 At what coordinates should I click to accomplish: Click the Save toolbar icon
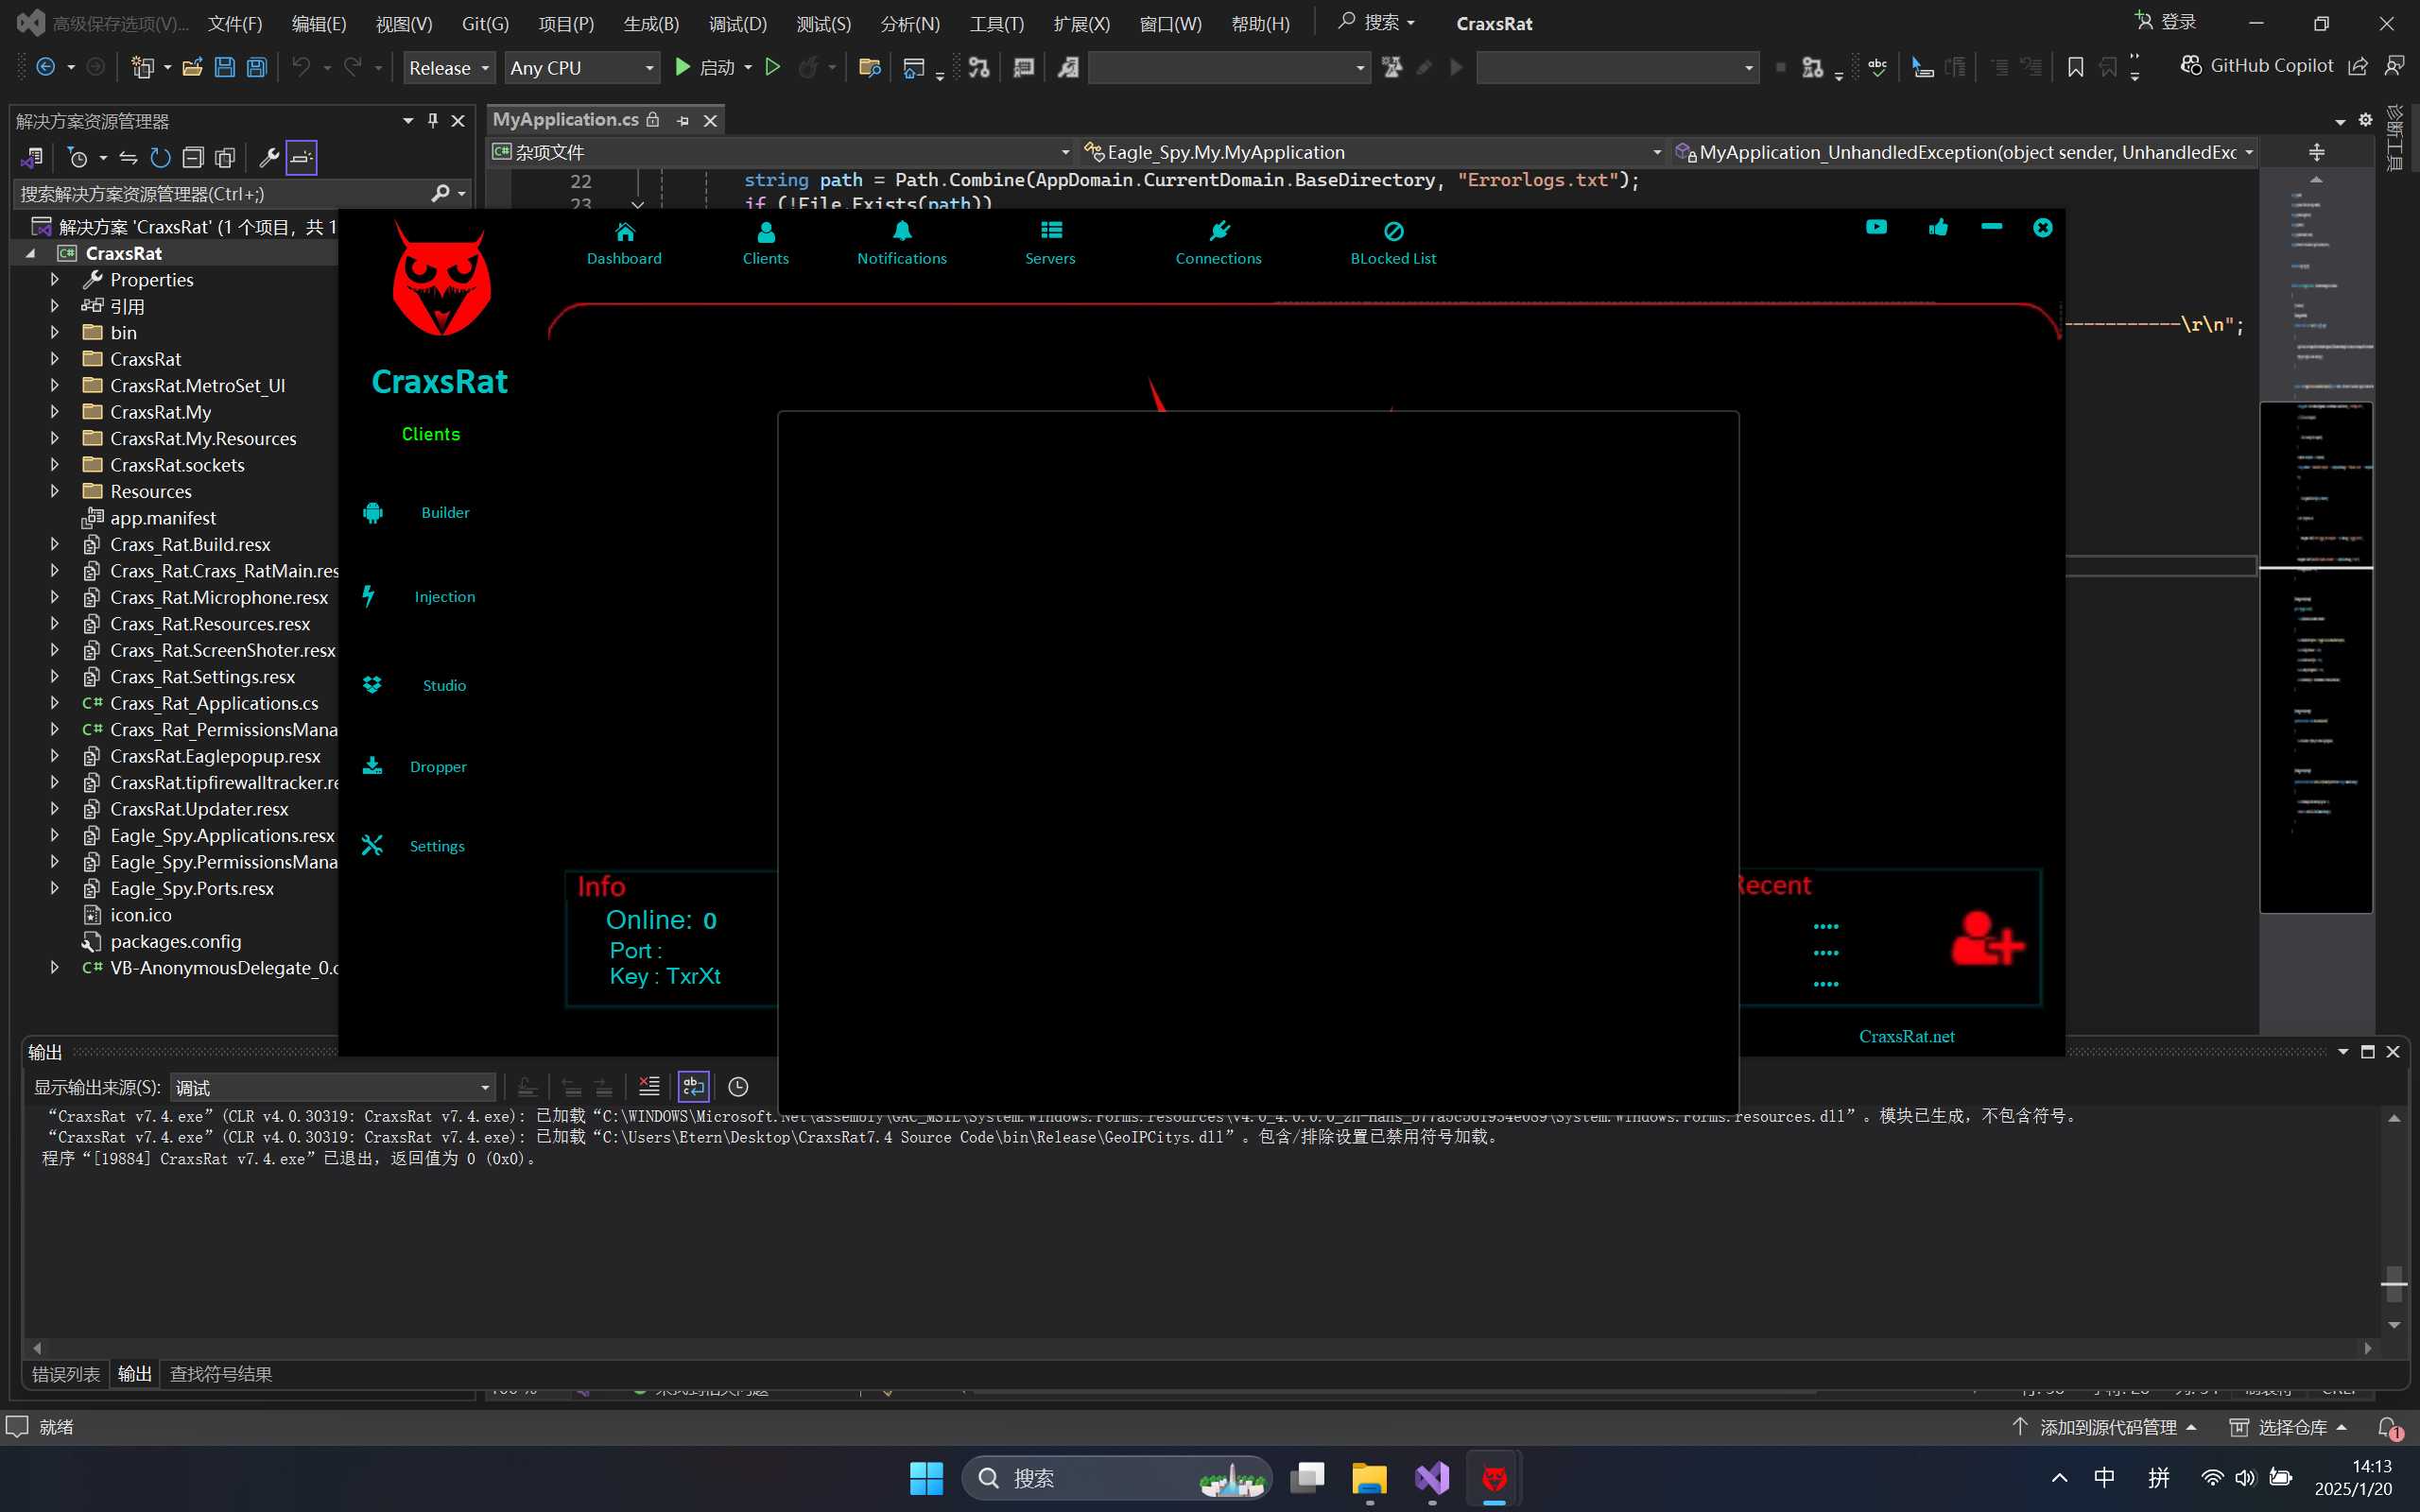pyautogui.click(x=225, y=67)
